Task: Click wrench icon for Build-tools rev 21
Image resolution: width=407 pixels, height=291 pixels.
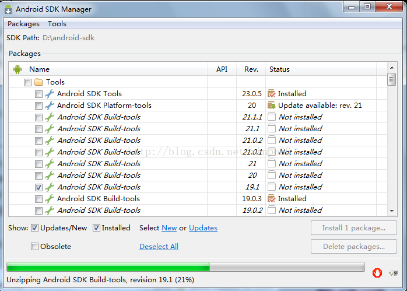Action: (50, 164)
